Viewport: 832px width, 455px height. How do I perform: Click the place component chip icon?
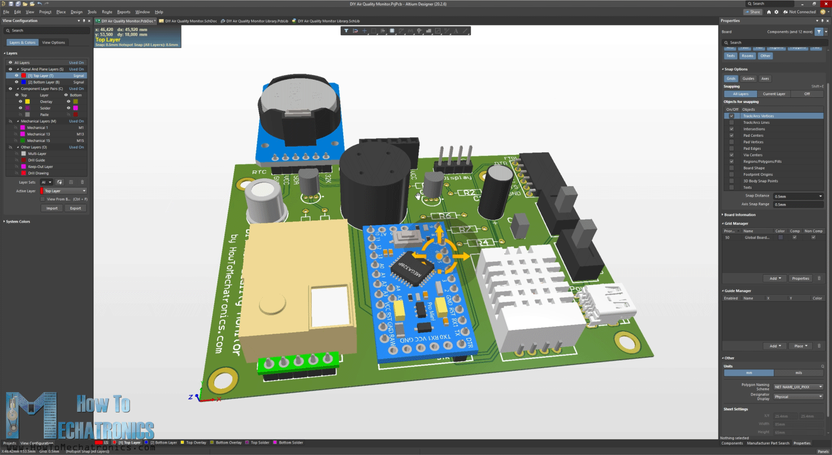click(392, 31)
